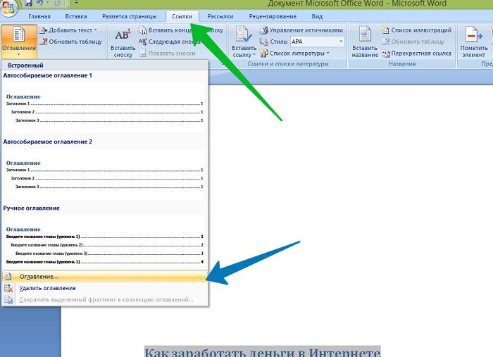Open Управление источниками
The width and height of the screenshot is (493, 357).
tap(301, 30)
